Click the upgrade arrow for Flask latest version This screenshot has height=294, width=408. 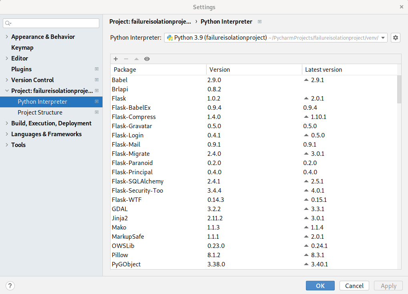(x=306, y=99)
